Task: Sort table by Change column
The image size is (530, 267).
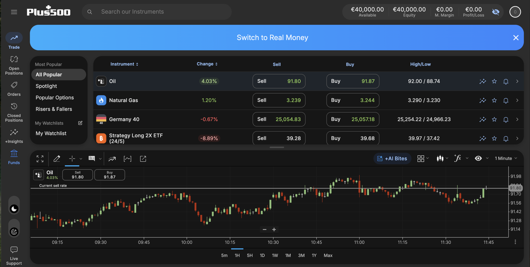Action: [207, 64]
